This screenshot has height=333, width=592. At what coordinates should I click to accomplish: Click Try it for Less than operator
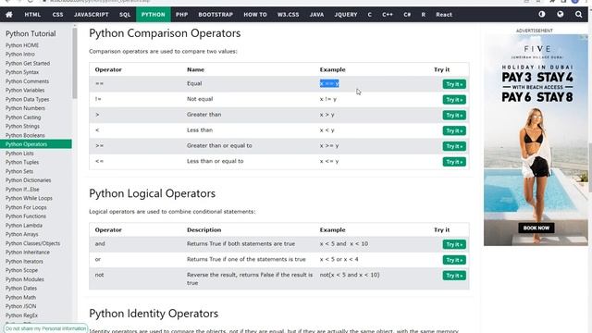pos(454,130)
